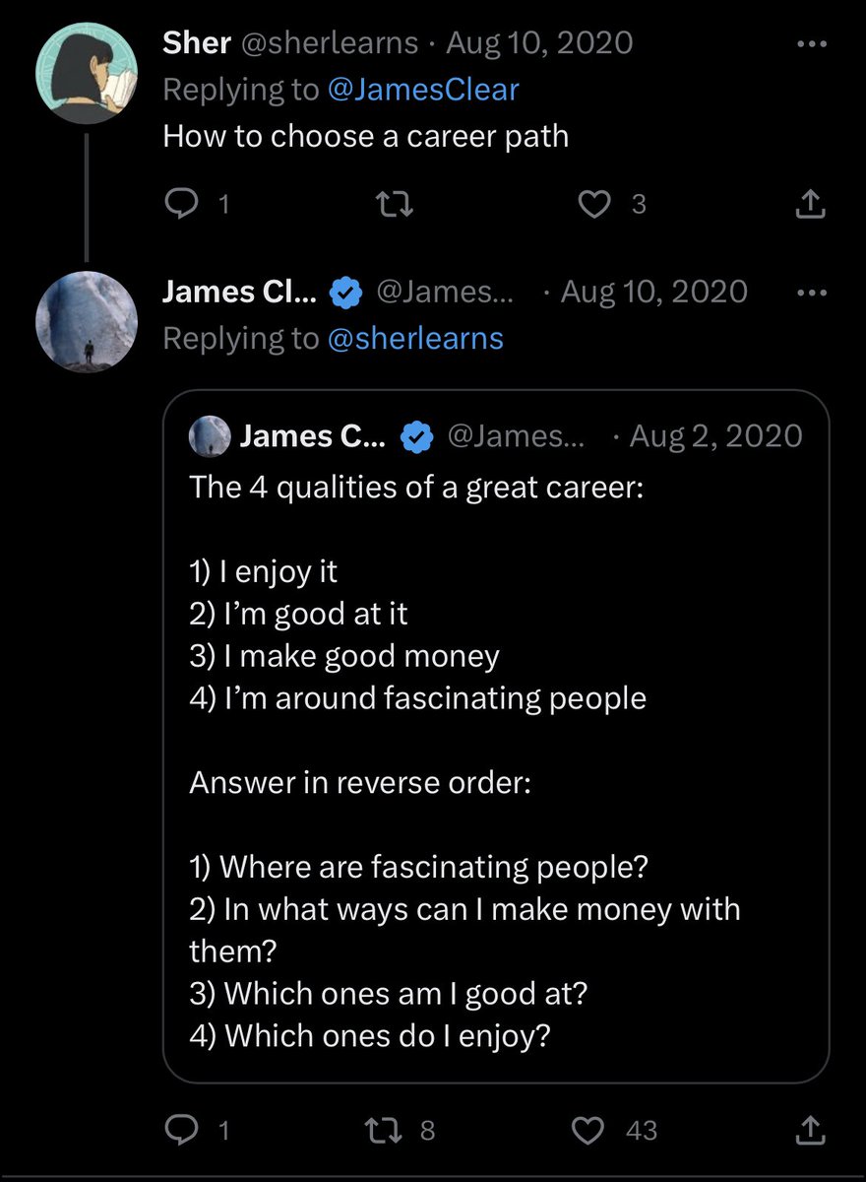Share Sher's tweet via share icon
Viewport: 866px width, 1182px height.
pyautogui.click(x=808, y=204)
